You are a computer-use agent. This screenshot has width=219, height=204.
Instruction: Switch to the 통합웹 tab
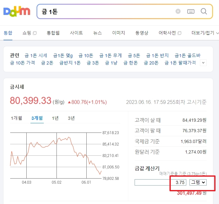tap(53, 33)
